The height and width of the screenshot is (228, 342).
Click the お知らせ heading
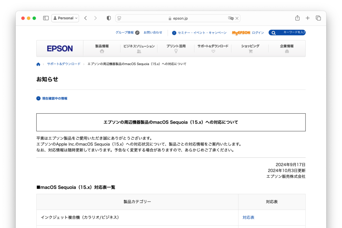[x=47, y=79]
